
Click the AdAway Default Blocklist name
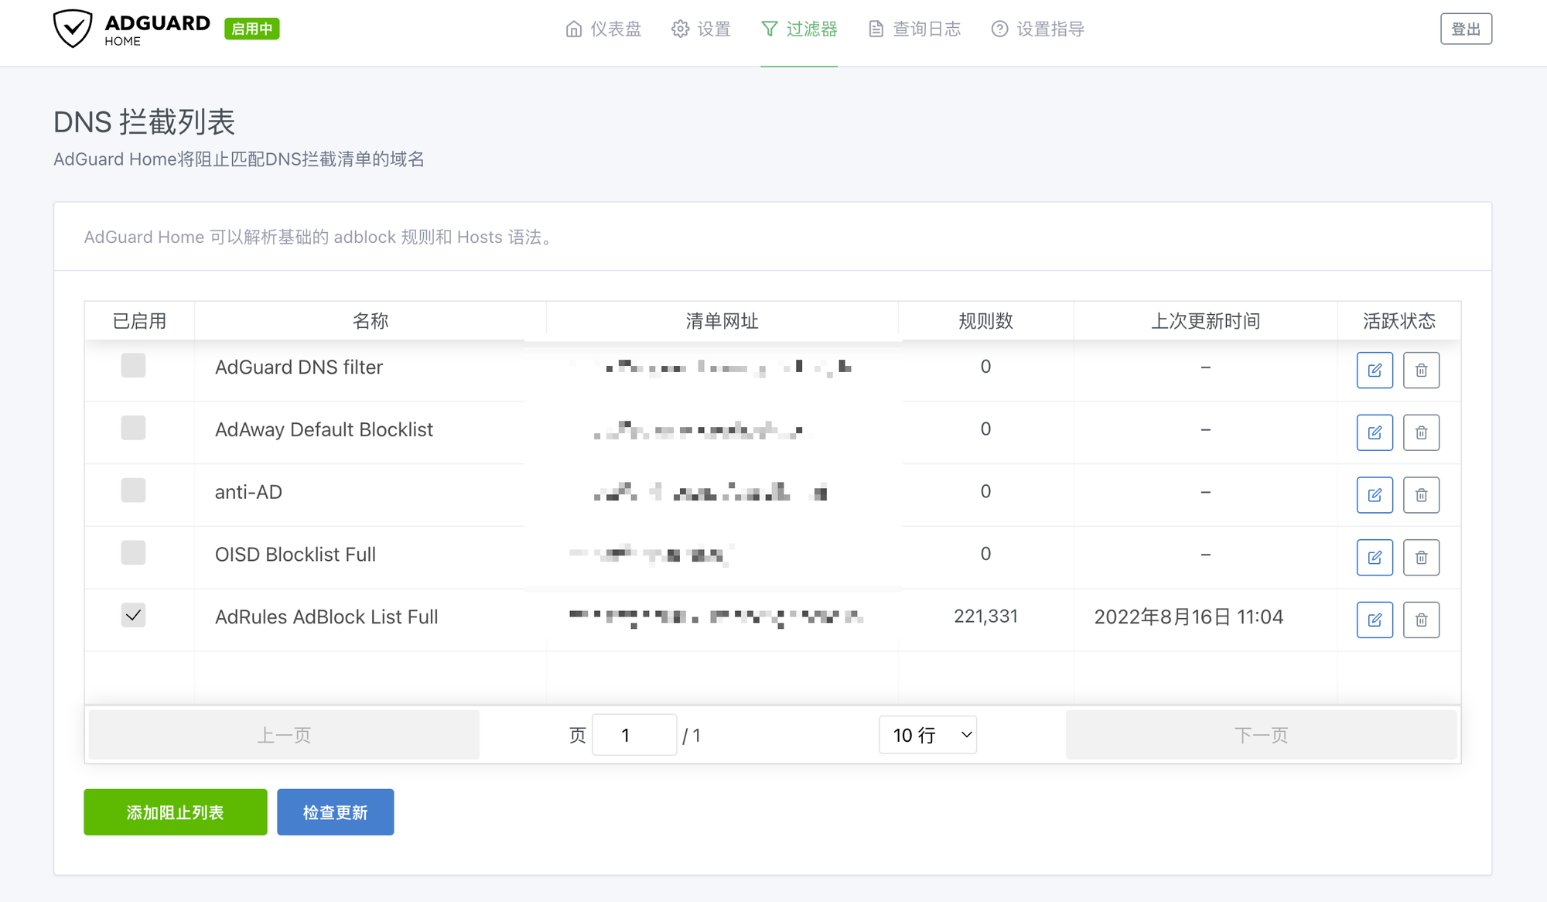pyautogui.click(x=324, y=429)
